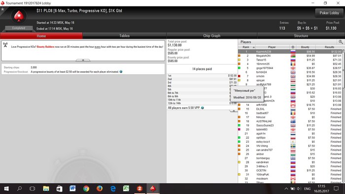Click the news broadcast antenna icon

coord(5,45)
